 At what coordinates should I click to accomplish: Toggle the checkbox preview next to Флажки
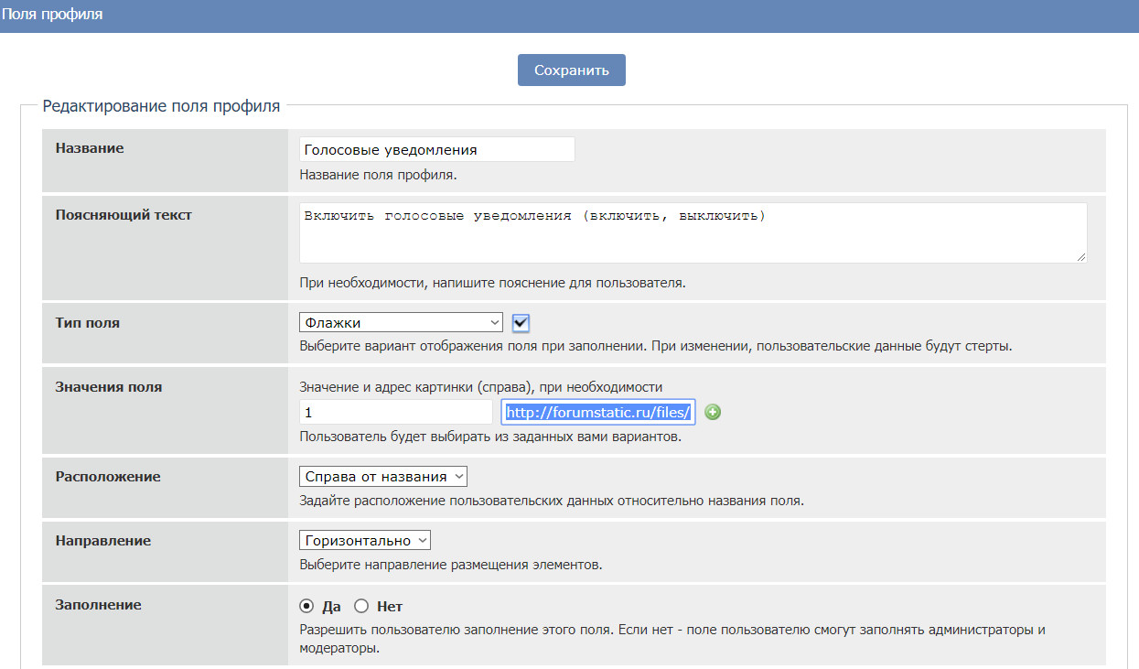(521, 322)
